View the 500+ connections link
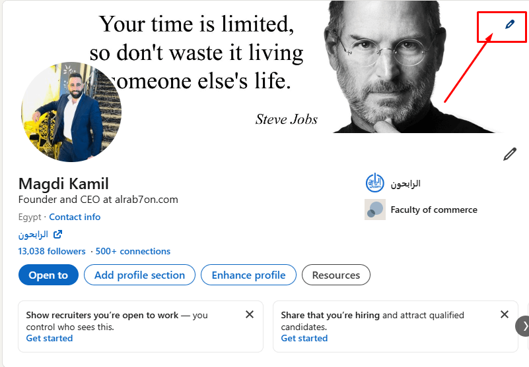The height and width of the screenshot is (367, 529). [133, 251]
